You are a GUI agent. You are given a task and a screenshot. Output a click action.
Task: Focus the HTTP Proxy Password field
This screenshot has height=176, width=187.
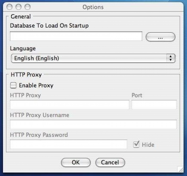pyautogui.click(x=69, y=144)
